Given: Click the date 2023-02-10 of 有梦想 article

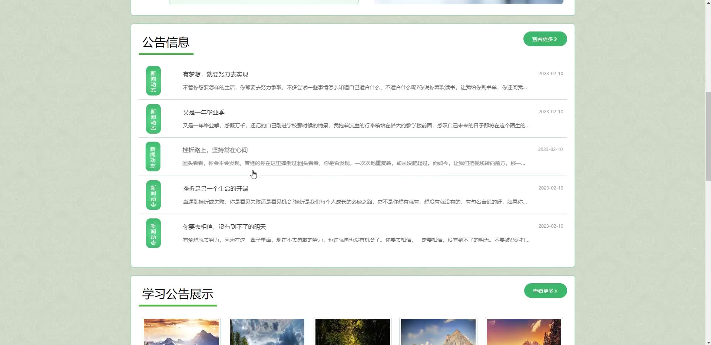Looking at the screenshot, I should tap(550, 74).
